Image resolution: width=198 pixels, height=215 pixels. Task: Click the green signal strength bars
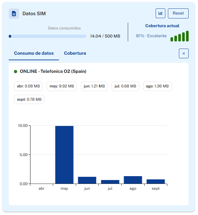pos(180,36)
